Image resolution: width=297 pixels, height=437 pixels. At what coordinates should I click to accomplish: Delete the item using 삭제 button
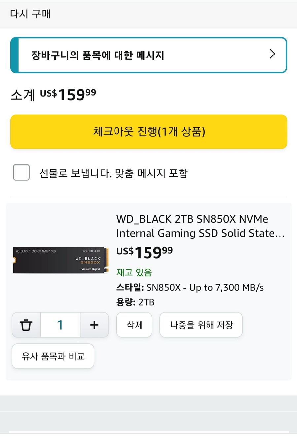pyautogui.click(x=134, y=325)
